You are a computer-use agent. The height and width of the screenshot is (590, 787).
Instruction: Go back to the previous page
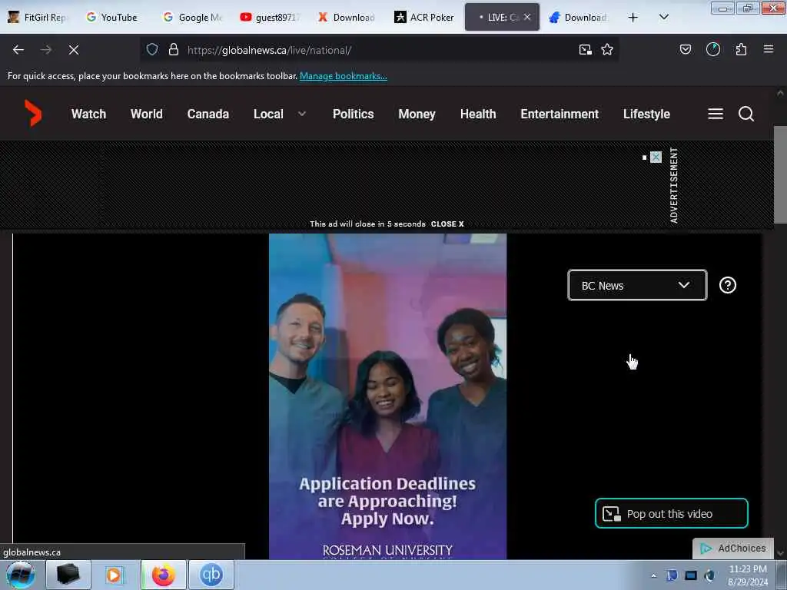click(x=18, y=50)
